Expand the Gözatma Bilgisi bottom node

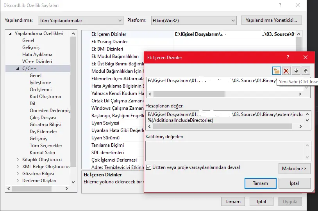point(18,174)
